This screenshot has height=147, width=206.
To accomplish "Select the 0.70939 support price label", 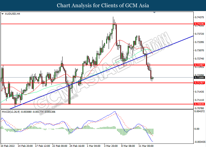I will pyautogui.click(x=199, y=104).
